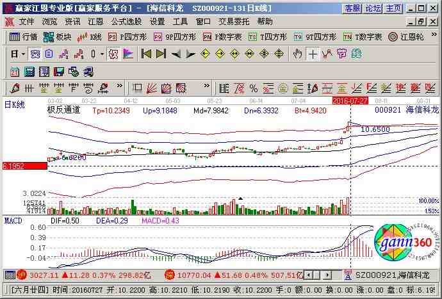Click the red 2016-07-27 date marker

[x=350, y=101]
